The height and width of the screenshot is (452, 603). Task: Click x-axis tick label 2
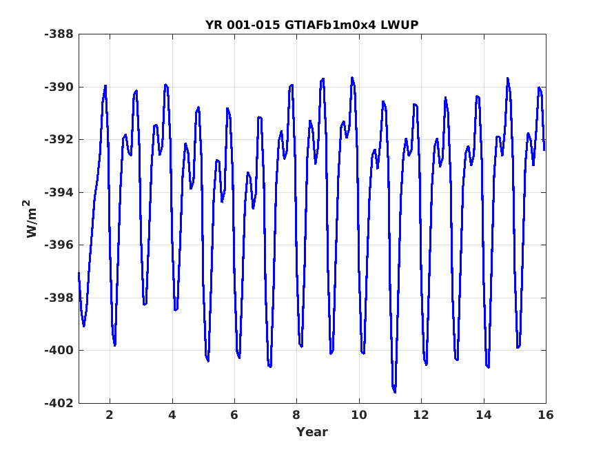pyautogui.click(x=110, y=415)
